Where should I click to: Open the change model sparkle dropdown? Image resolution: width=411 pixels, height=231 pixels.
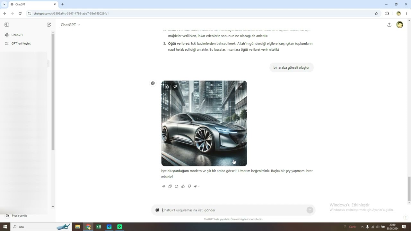[197, 186]
